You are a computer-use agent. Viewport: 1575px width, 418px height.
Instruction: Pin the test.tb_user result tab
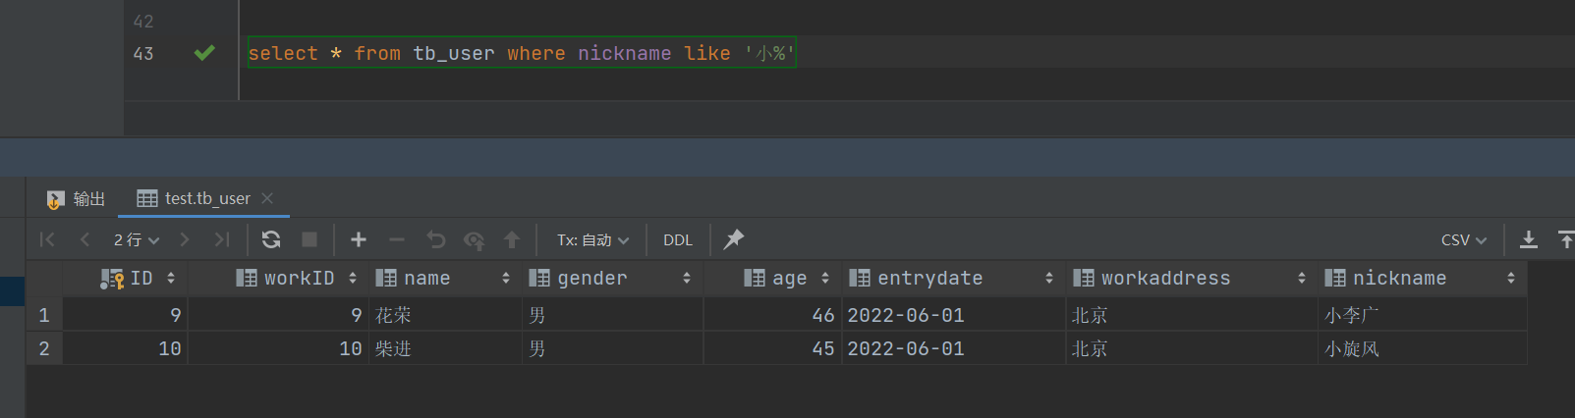coord(733,239)
